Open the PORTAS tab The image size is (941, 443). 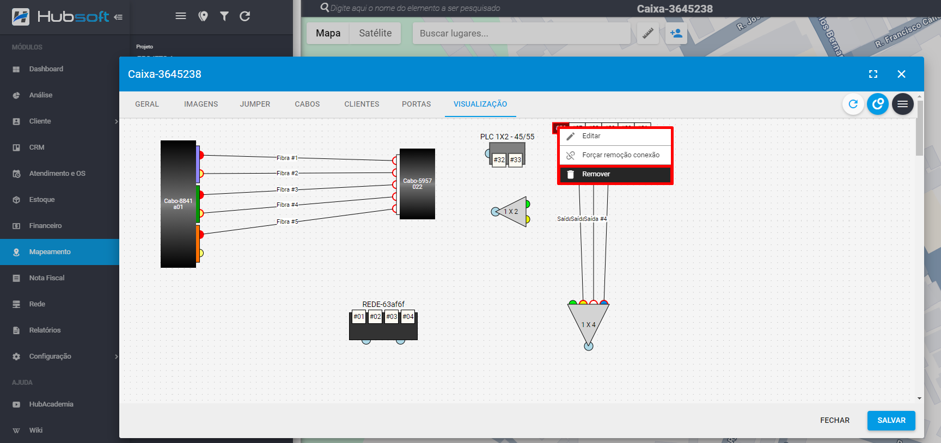416,104
